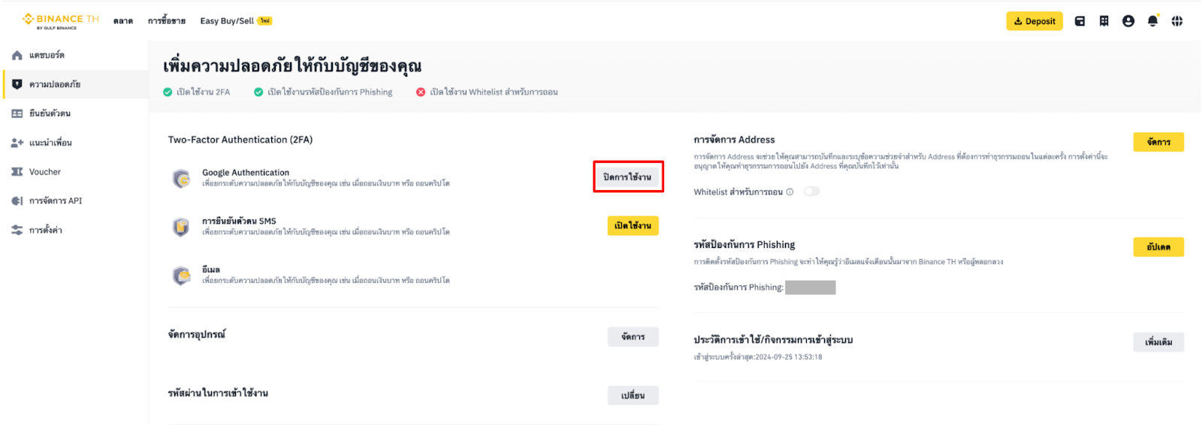Click the wallet icon in top bar
Viewport: 1202px width, 425px height.
pyautogui.click(x=1080, y=21)
